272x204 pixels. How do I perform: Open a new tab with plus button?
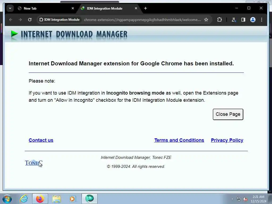coord(146,8)
